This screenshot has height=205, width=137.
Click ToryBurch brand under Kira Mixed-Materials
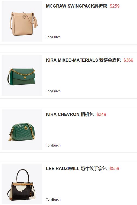click(x=53, y=91)
